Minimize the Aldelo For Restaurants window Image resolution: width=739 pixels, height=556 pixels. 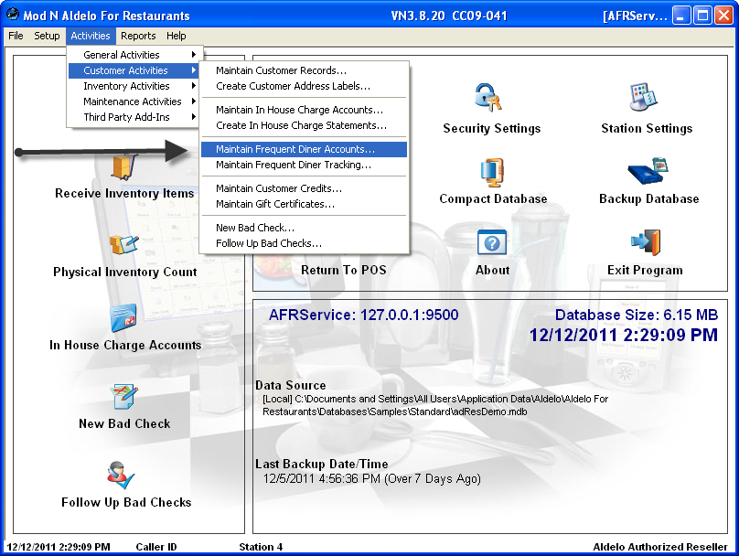tap(680, 16)
